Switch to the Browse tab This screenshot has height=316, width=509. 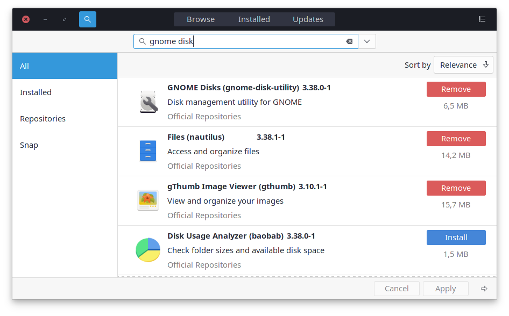pos(201,19)
